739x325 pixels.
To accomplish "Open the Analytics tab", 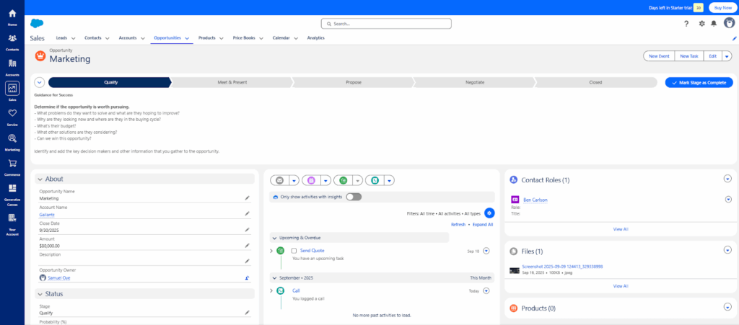I will tap(315, 37).
